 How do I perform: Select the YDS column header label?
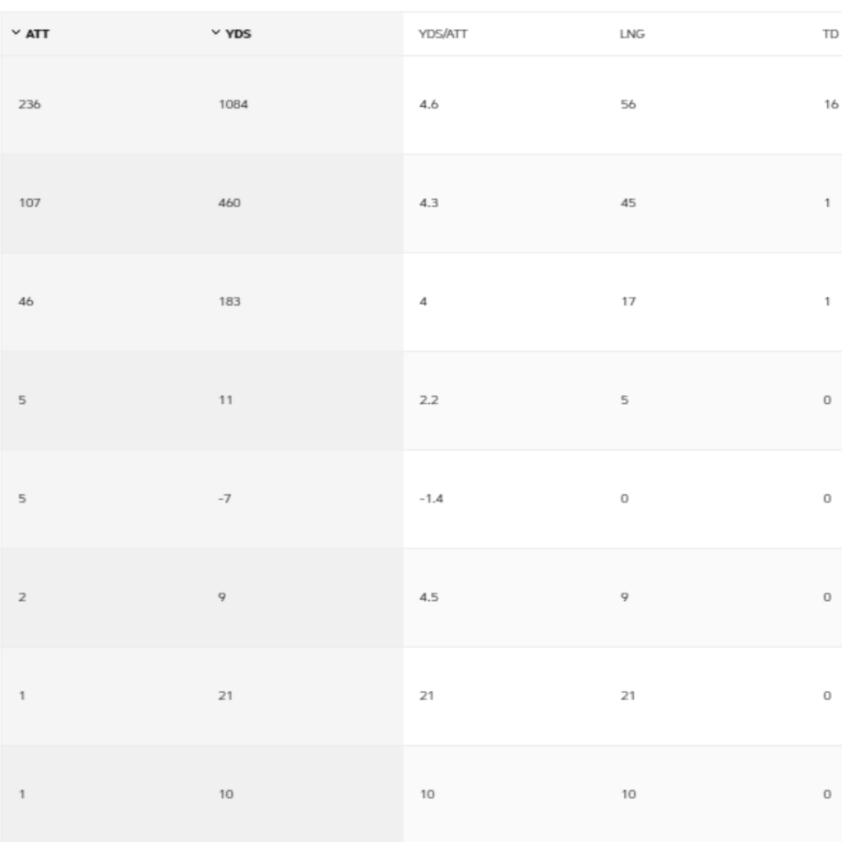click(238, 34)
